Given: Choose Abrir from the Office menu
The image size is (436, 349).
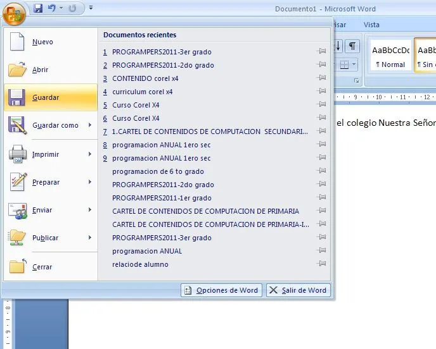Looking at the screenshot, I should click(x=51, y=70).
